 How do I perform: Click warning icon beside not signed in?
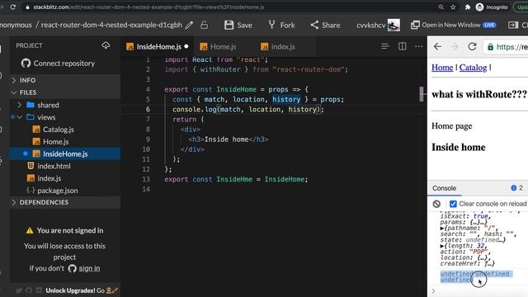pos(30,230)
